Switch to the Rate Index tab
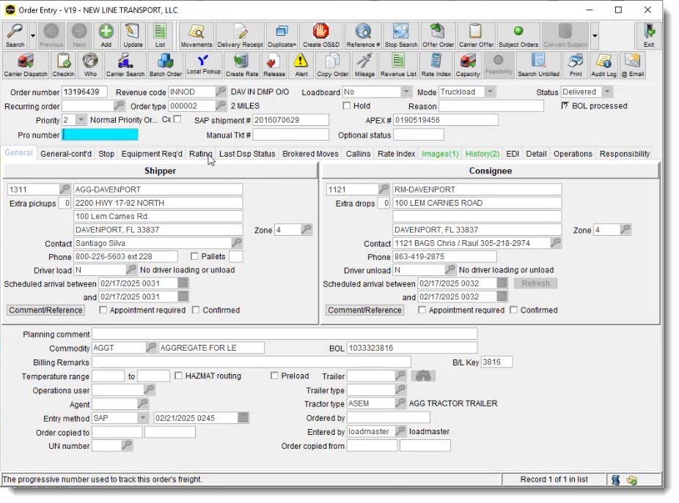Screen dimensions: 679x503 [x=396, y=154]
